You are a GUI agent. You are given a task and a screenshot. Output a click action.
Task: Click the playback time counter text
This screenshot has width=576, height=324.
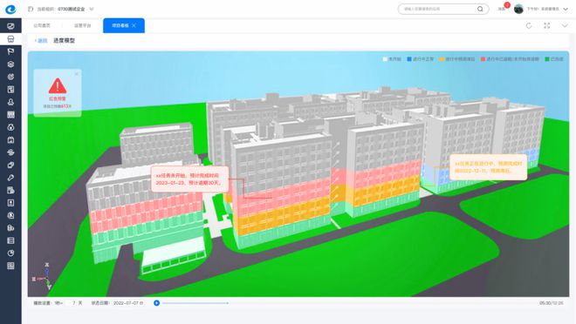551,303
